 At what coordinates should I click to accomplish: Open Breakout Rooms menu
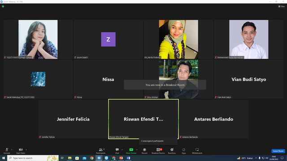[x=158, y=151]
